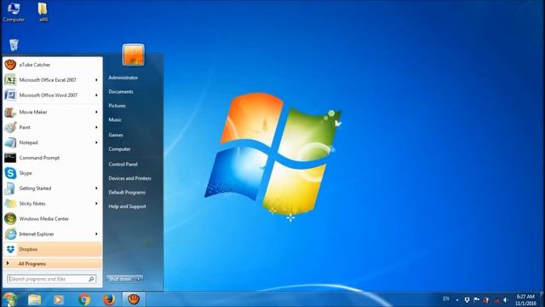
Task: Open Movie Maker program icon
Action: 10,112
